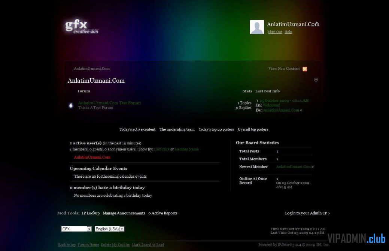This screenshot has height=251, width=389.
Task: Click the gfx creative skin logo
Action: click(x=82, y=27)
